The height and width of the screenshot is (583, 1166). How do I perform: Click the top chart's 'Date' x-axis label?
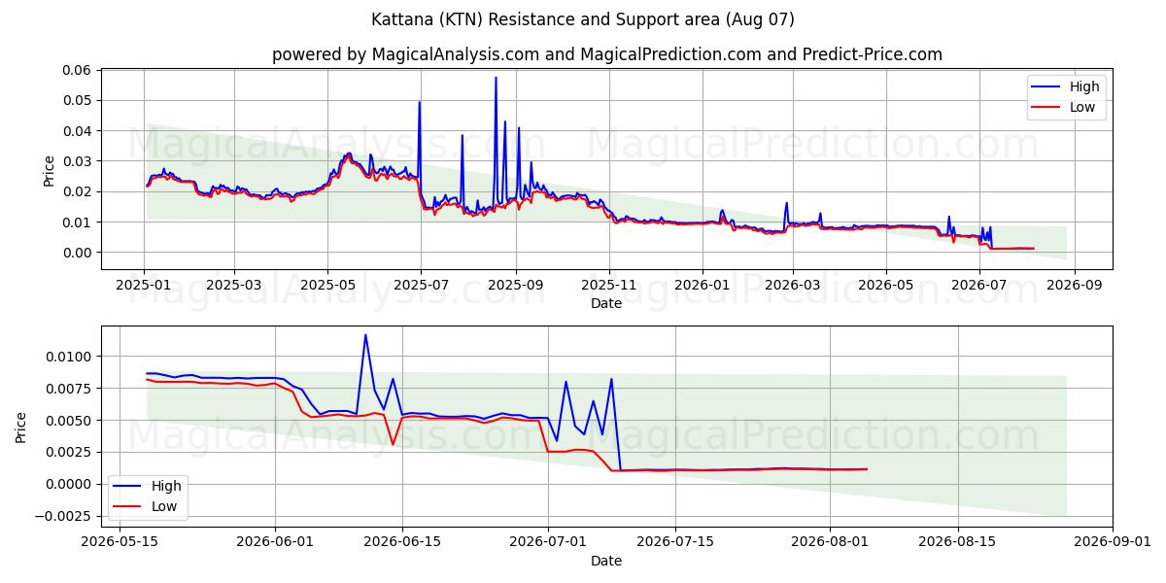tap(606, 304)
